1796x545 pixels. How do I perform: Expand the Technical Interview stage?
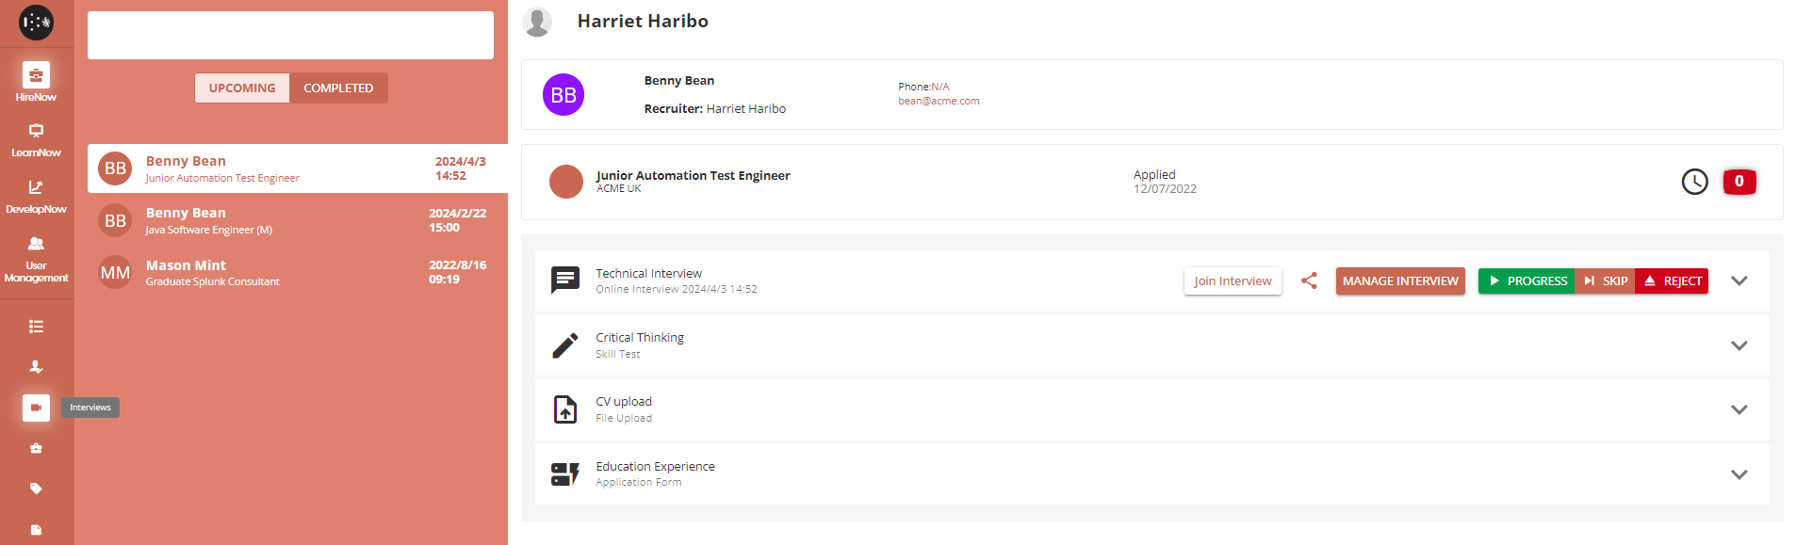coord(1739,281)
